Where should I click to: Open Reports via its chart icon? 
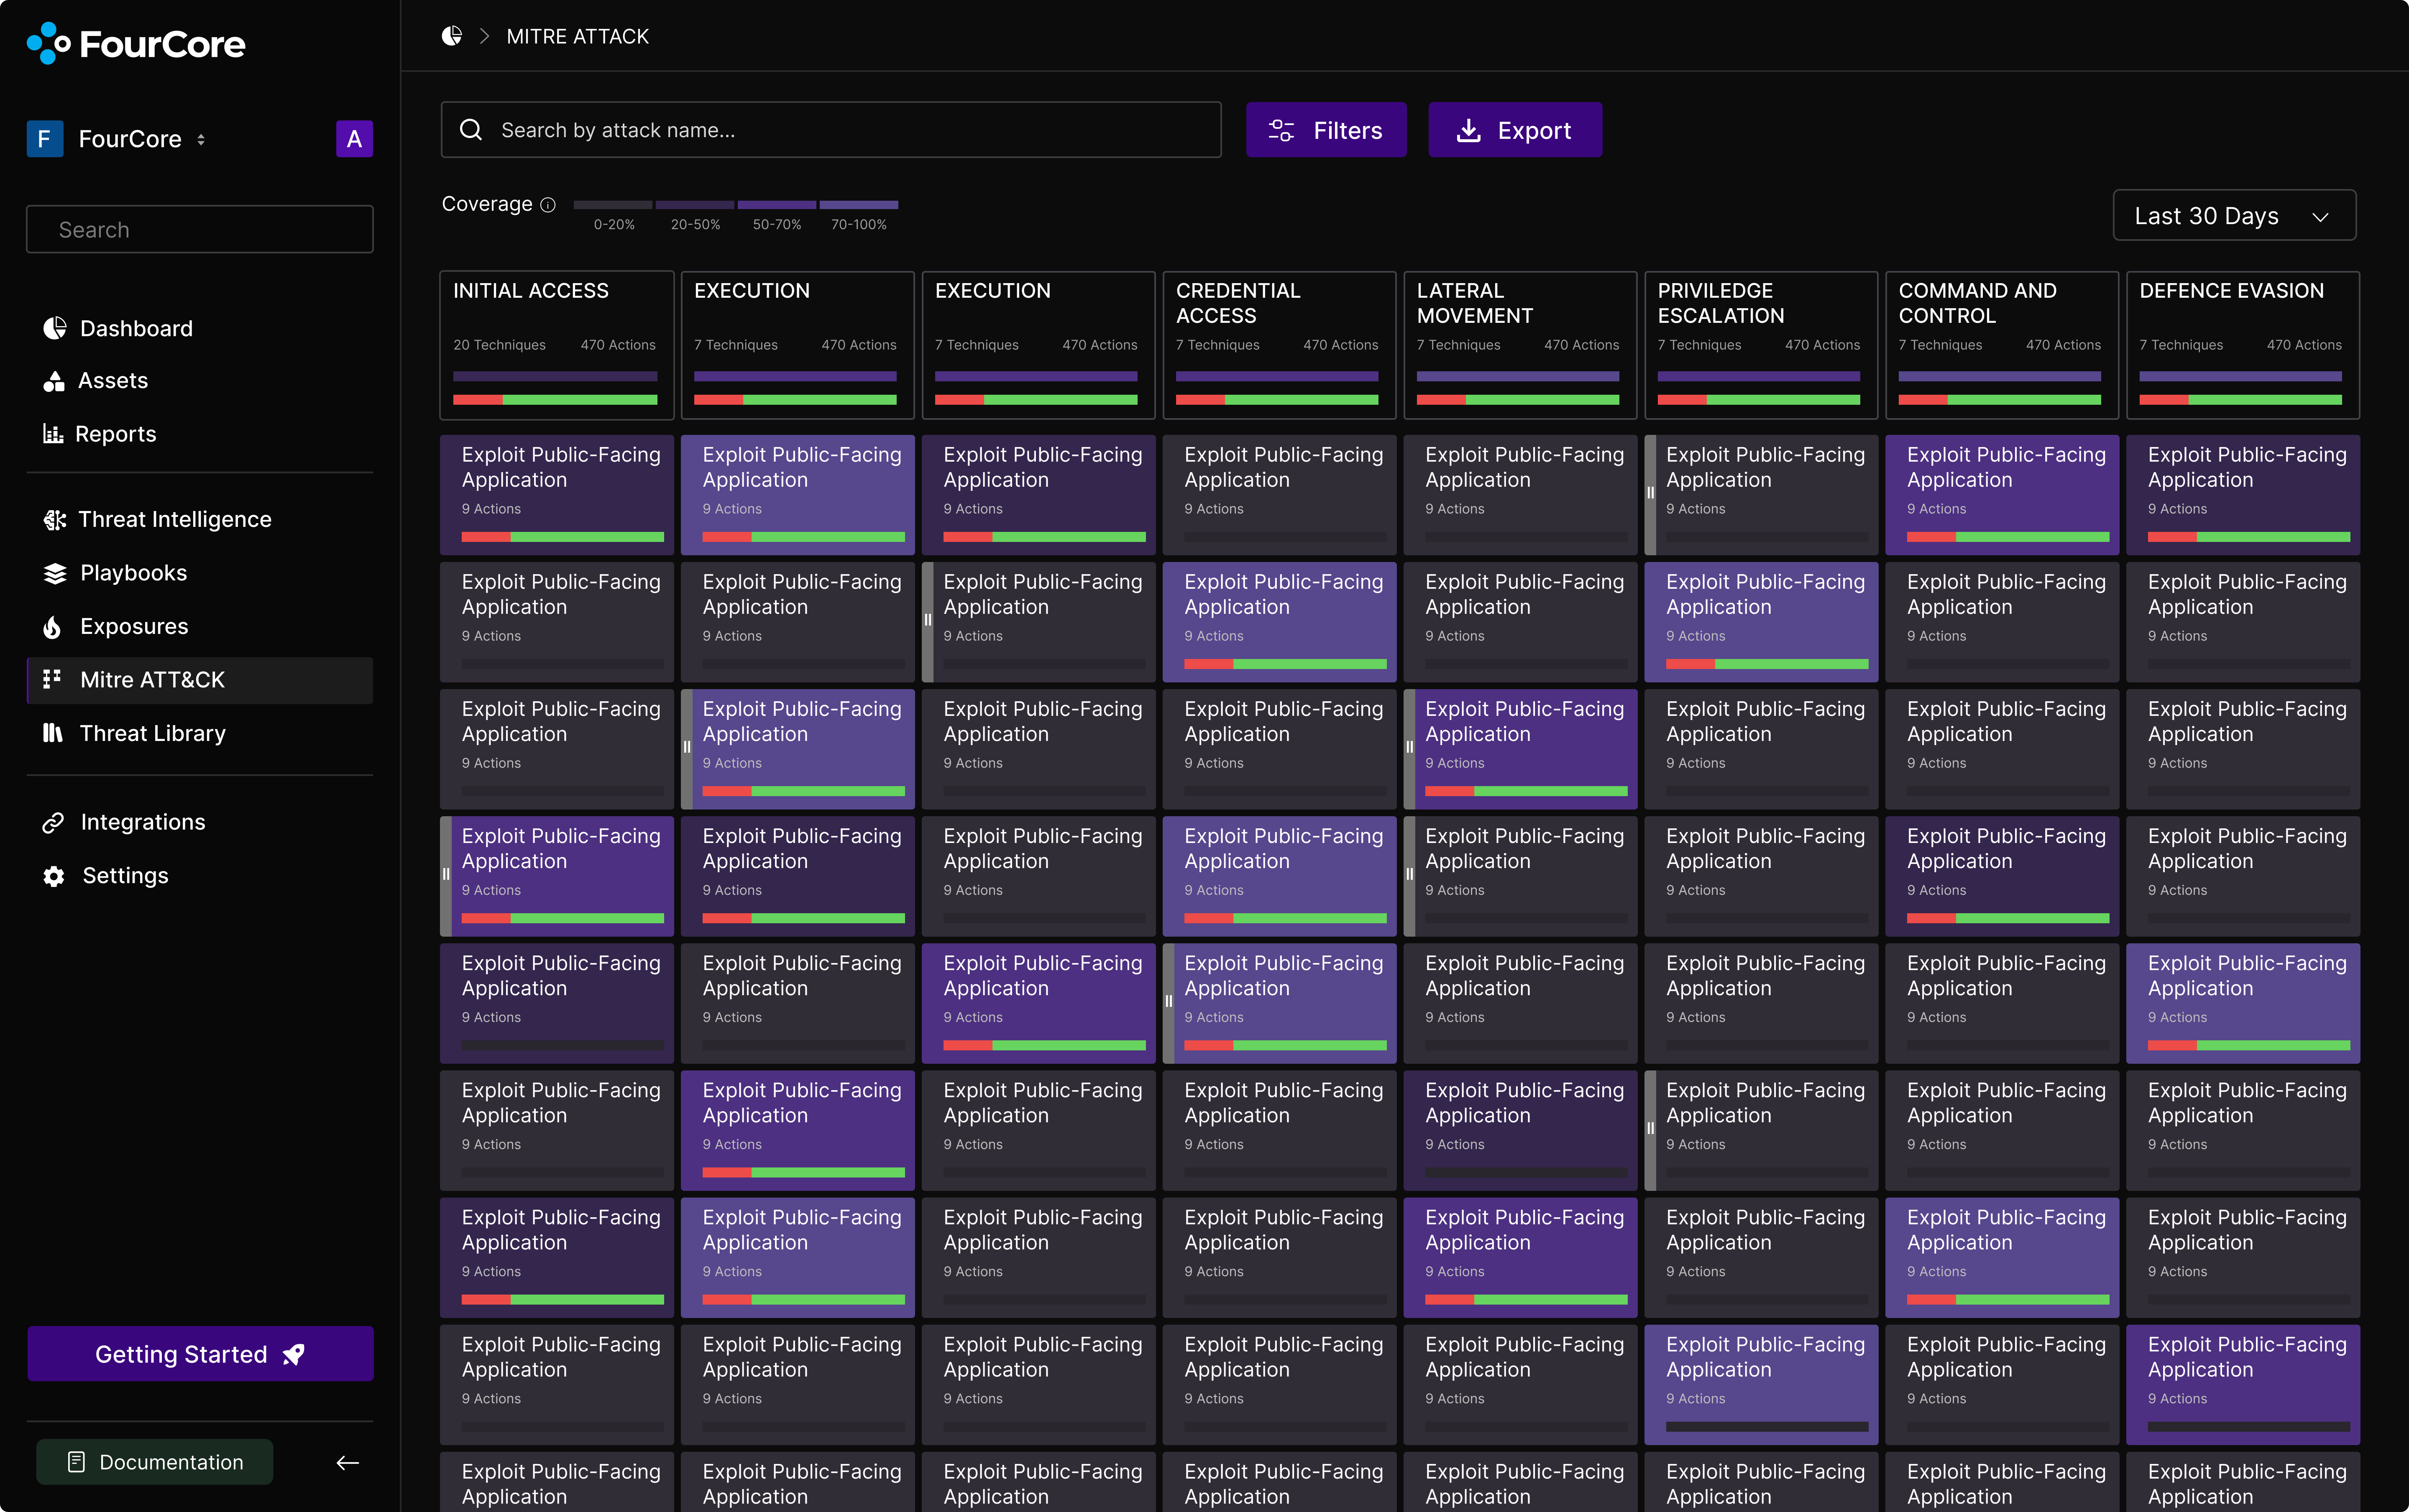tap(53, 434)
